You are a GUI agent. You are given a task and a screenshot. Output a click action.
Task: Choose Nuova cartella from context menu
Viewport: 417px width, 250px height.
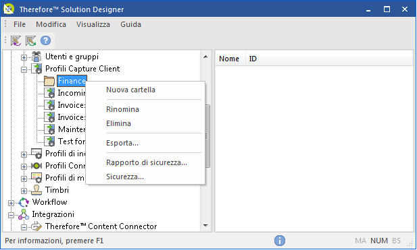pyautogui.click(x=145, y=90)
